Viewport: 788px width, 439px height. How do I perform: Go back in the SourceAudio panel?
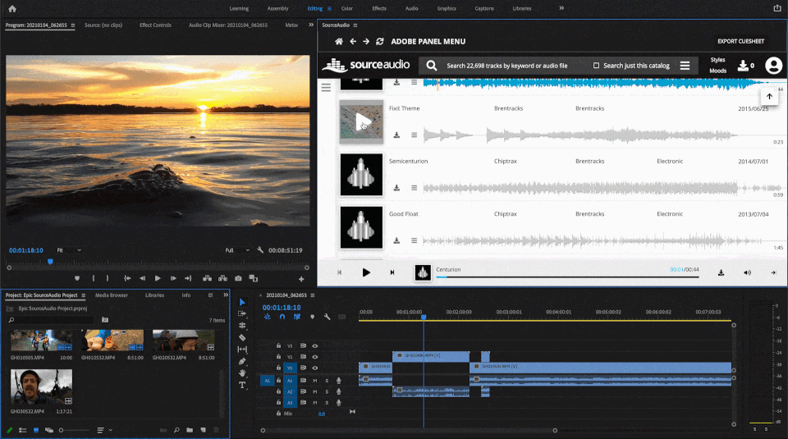coord(353,42)
